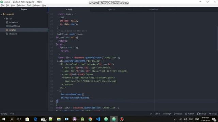Image resolution: width=218 pixels, height=122 pixels.
Task: Click the README.md book icon
Action: click(7, 26)
